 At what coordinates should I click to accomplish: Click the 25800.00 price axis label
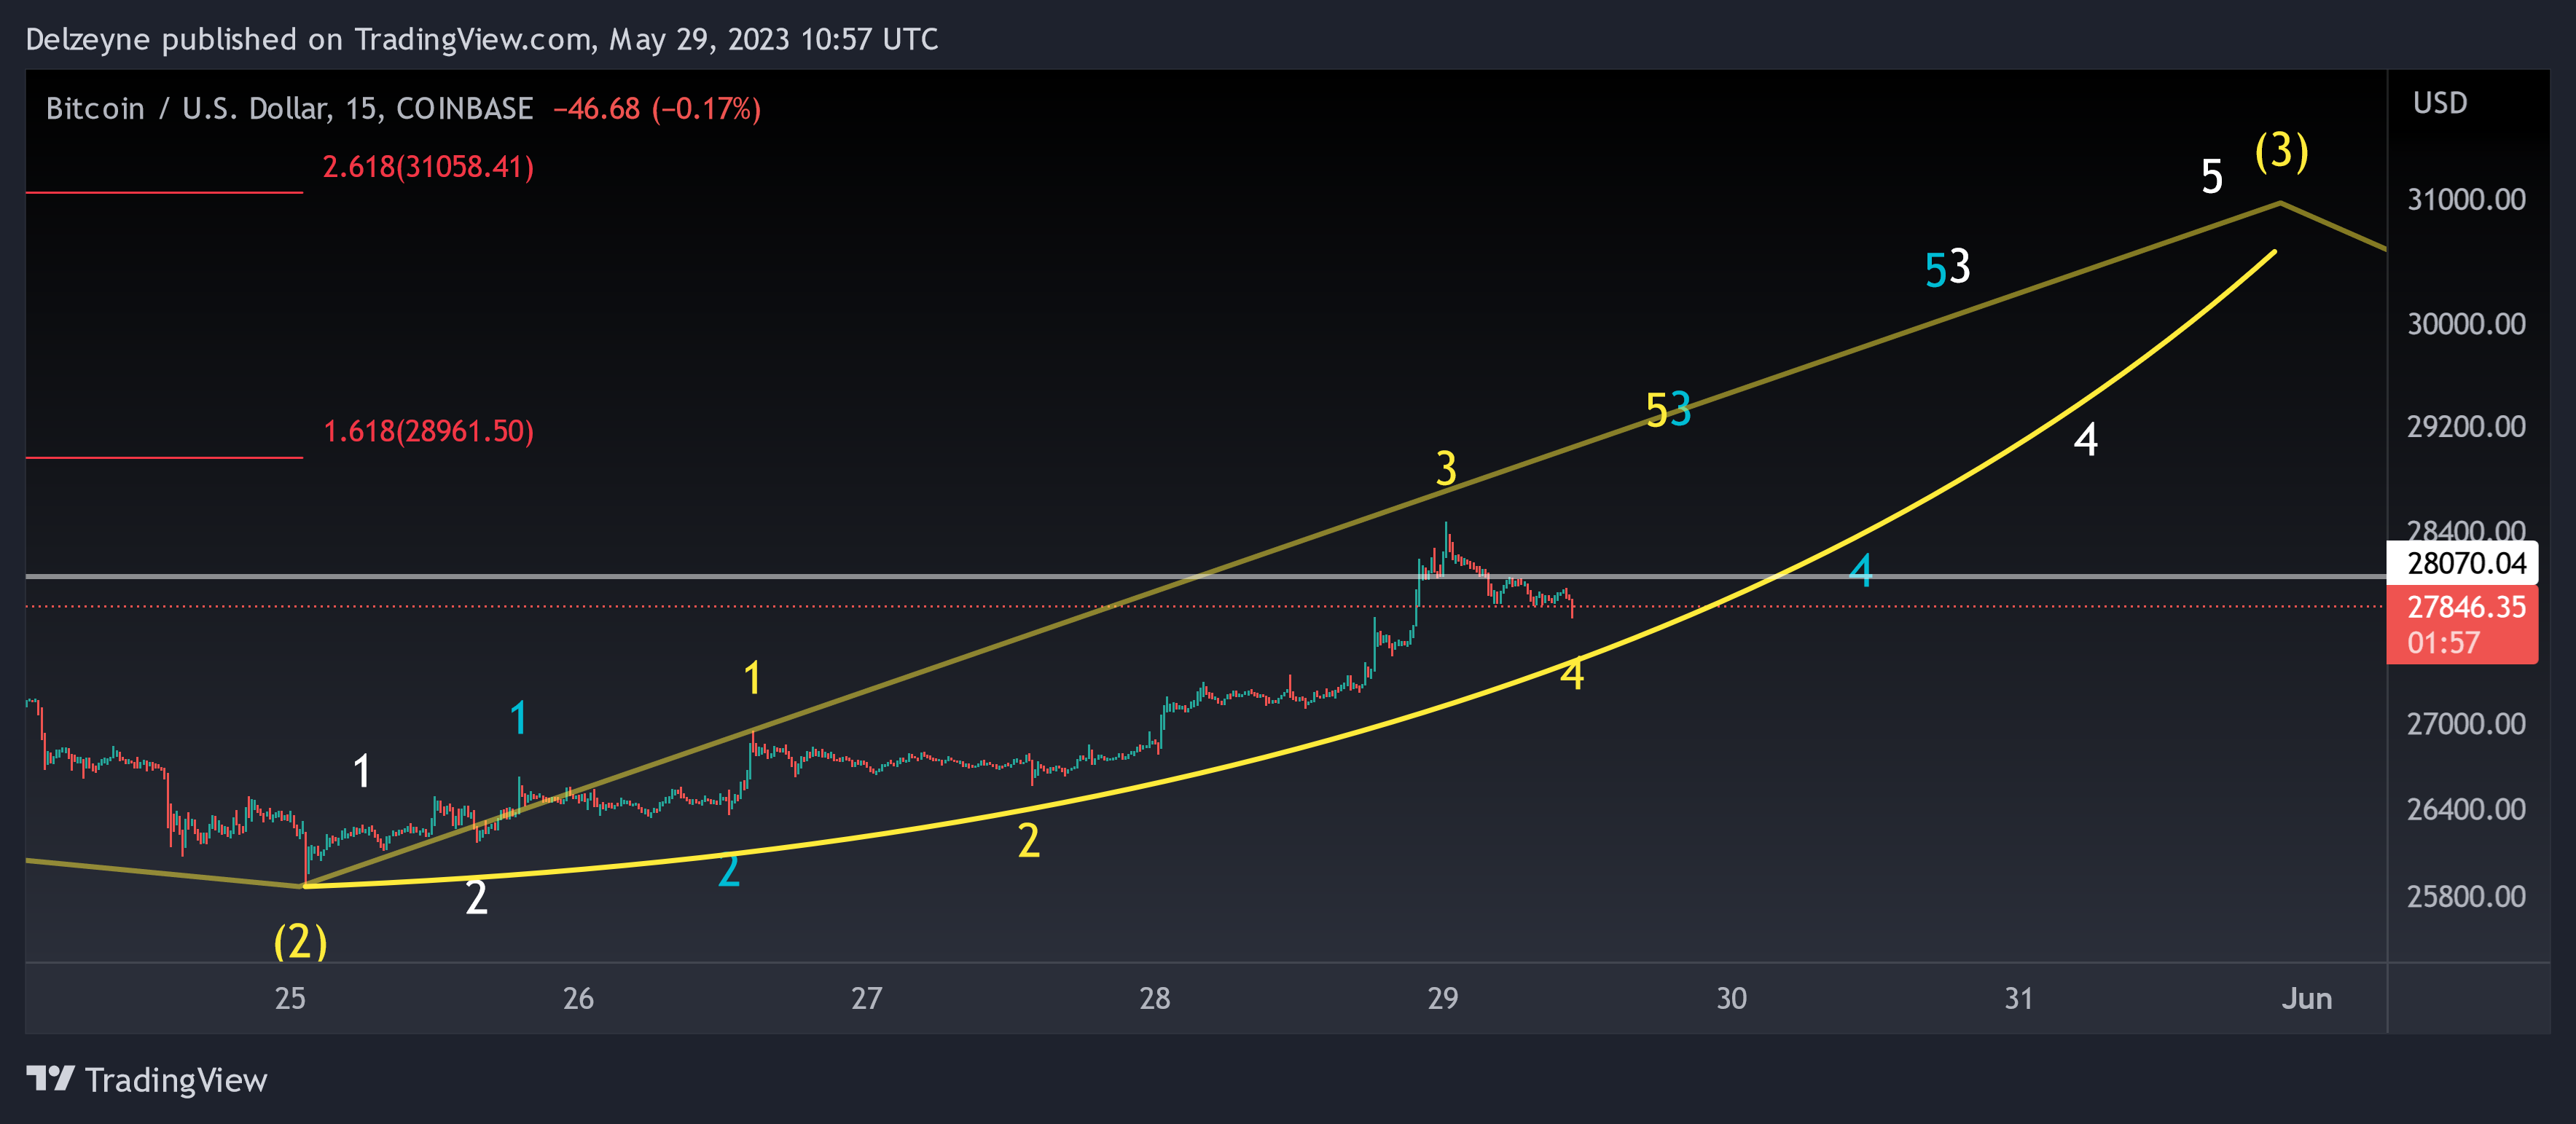2466,896
